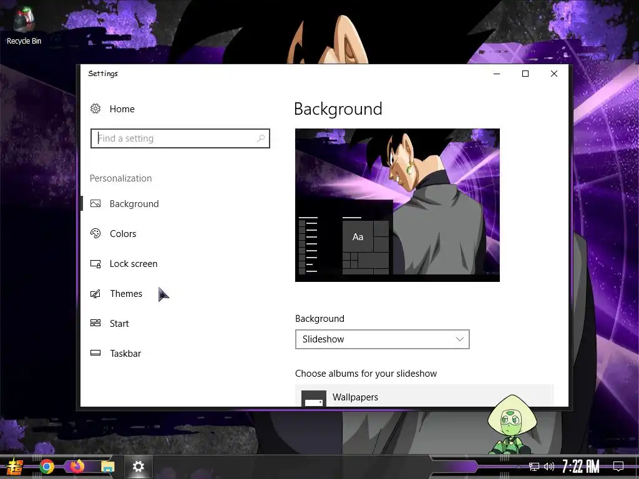Click the Settings gear taskbar button

[x=139, y=467]
